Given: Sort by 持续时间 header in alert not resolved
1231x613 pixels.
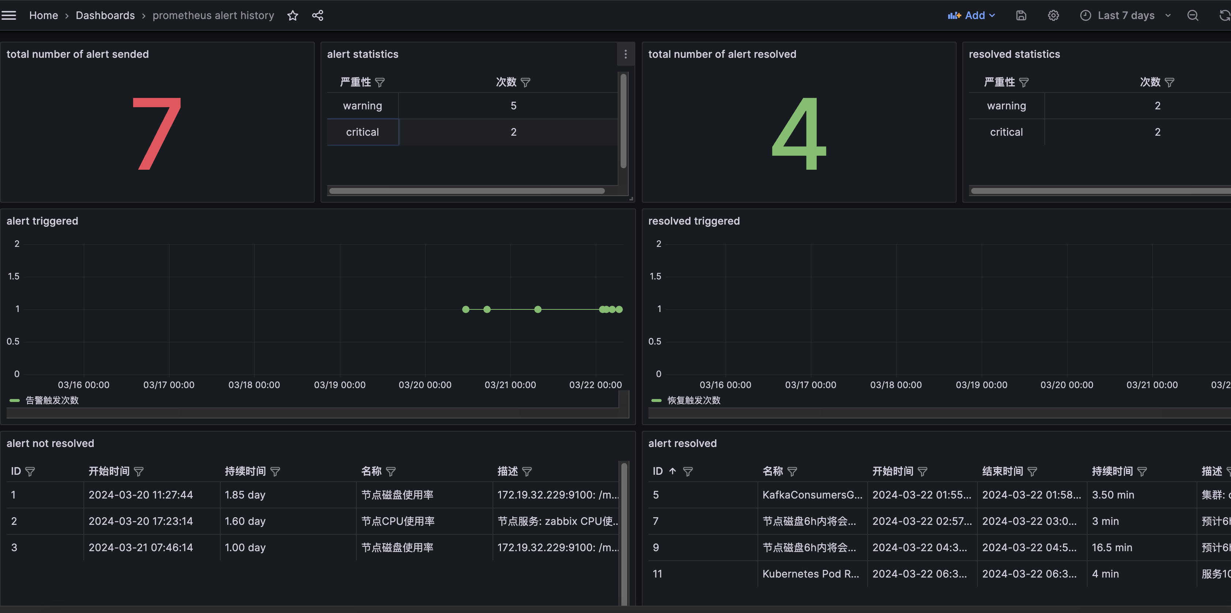Looking at the screenshot, I should tap(245, 471).
